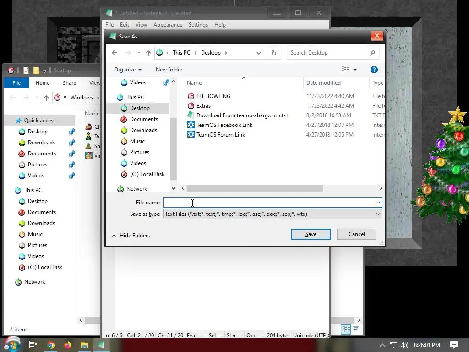Click the up-folder arrow in Save As dialog

point(148,53)
